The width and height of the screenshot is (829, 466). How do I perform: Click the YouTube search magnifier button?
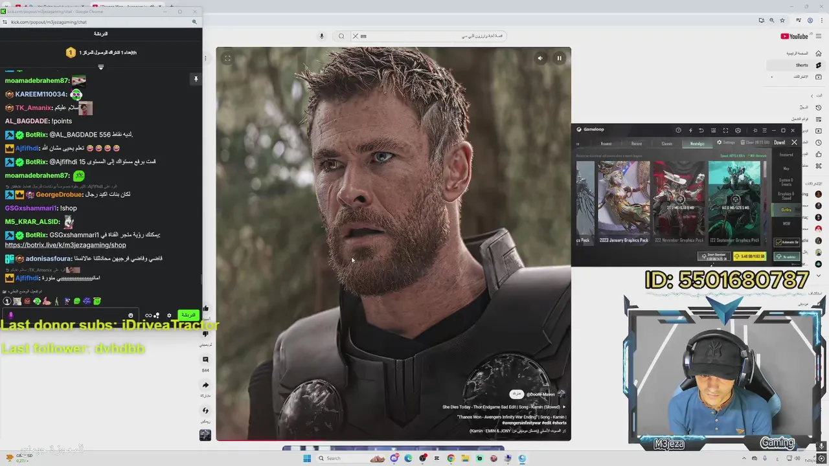click(341, 36)
